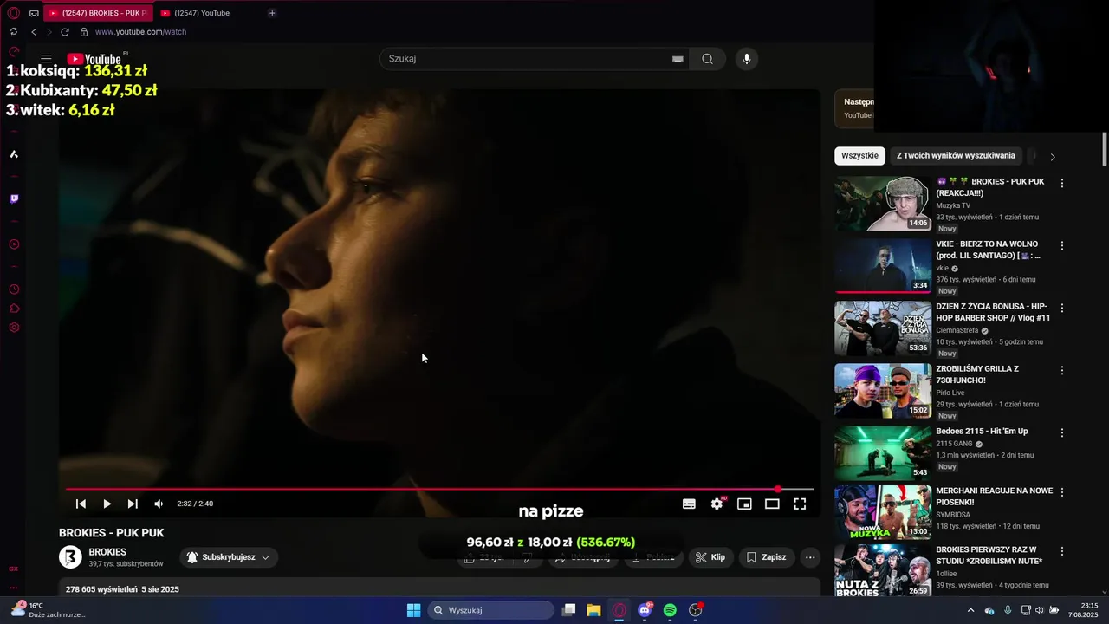
Task: Open miniplayer mode in video player
Action: 744,504
